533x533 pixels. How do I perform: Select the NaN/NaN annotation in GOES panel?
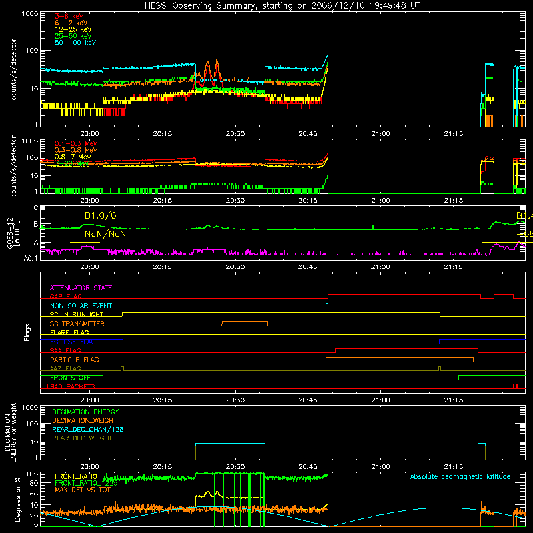105,234
